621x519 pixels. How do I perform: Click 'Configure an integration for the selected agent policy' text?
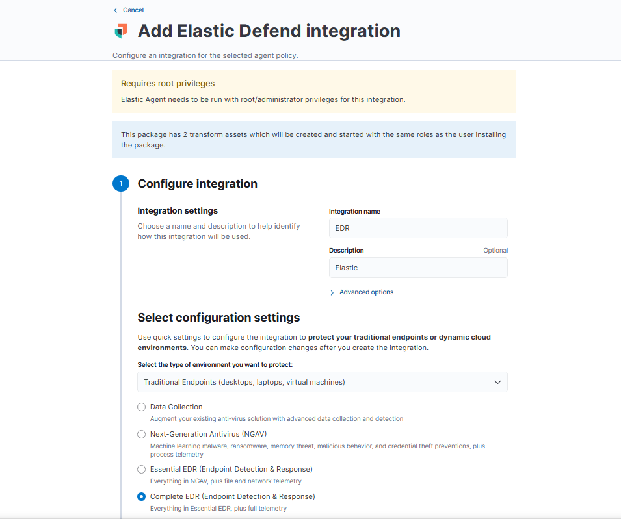tap(205, 55)
